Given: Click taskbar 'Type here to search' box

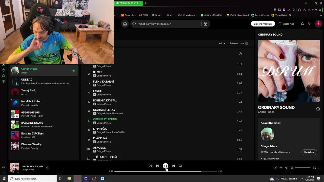Looking at the screenshot, I should pos(32,179).
